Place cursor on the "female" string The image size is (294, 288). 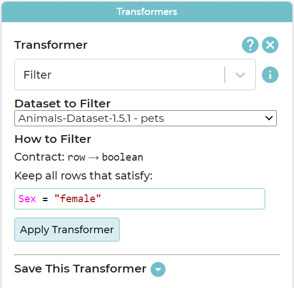coord(78,199)
